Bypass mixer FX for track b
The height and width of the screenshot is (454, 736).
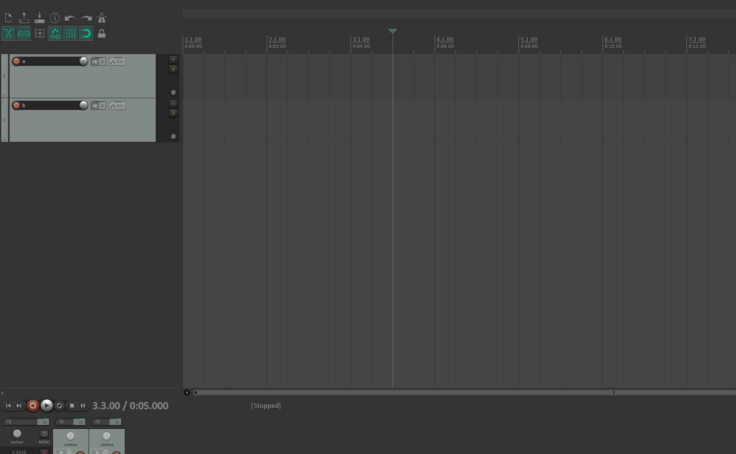coord(116,422)
